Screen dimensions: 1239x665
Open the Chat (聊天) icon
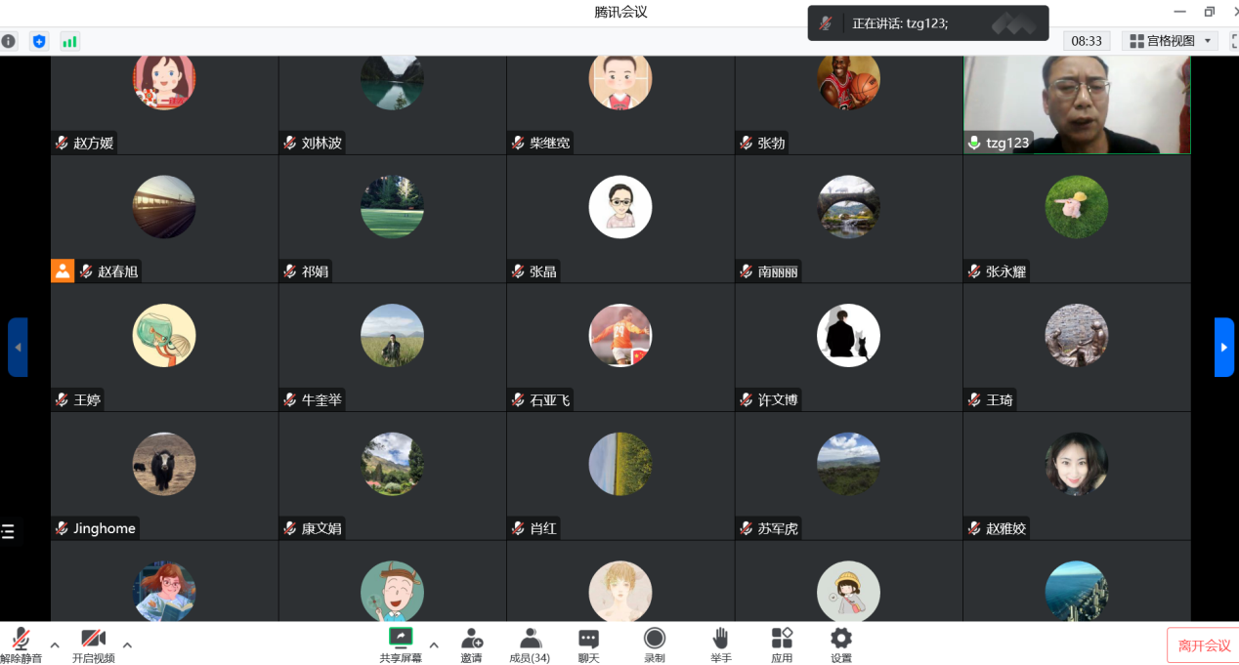588,638
